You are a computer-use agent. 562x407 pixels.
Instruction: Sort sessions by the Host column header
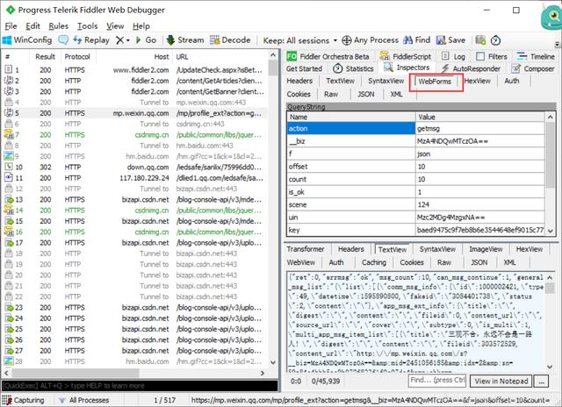click(133, 56)
